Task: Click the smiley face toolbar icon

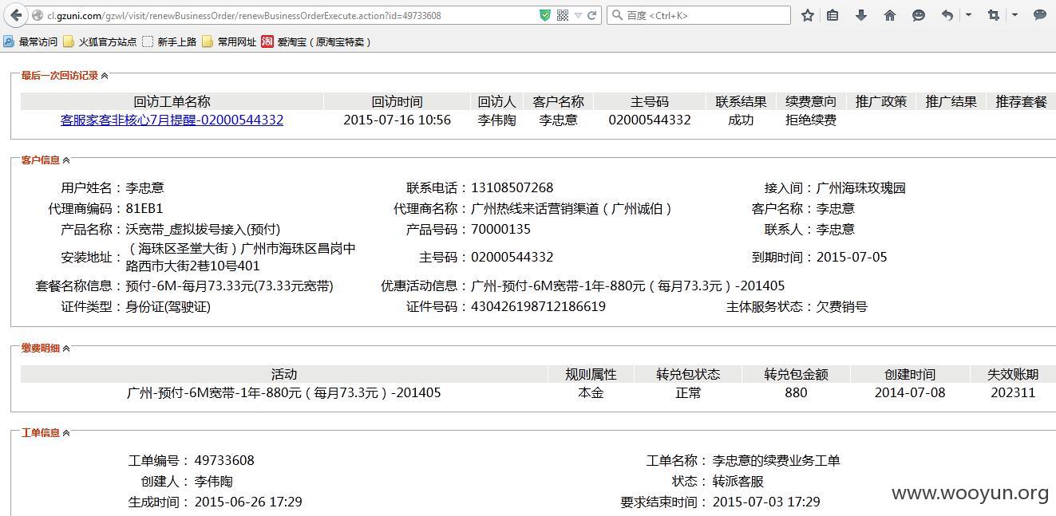Action: tap(919, 15)
